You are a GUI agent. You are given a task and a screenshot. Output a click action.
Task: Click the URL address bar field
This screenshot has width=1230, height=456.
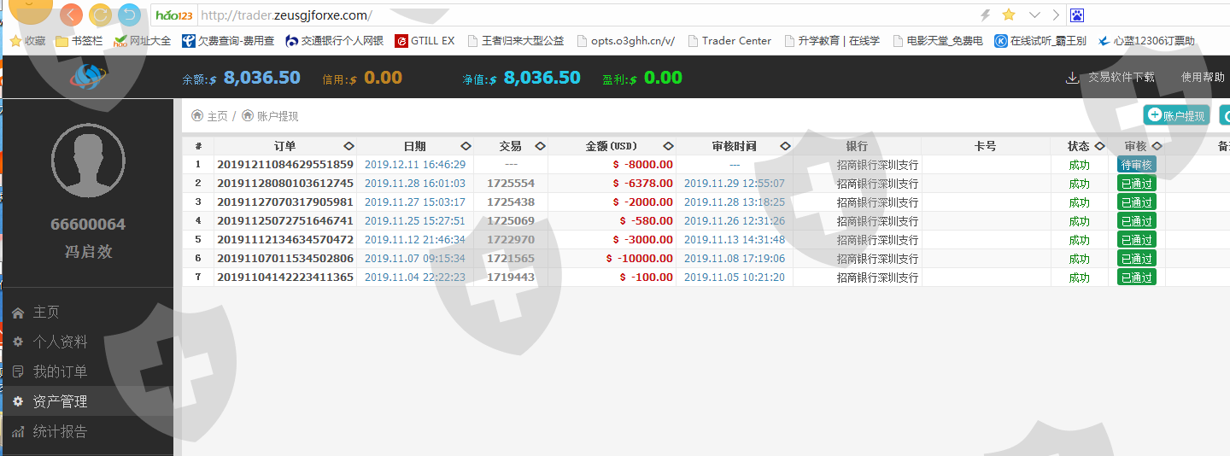581,15
